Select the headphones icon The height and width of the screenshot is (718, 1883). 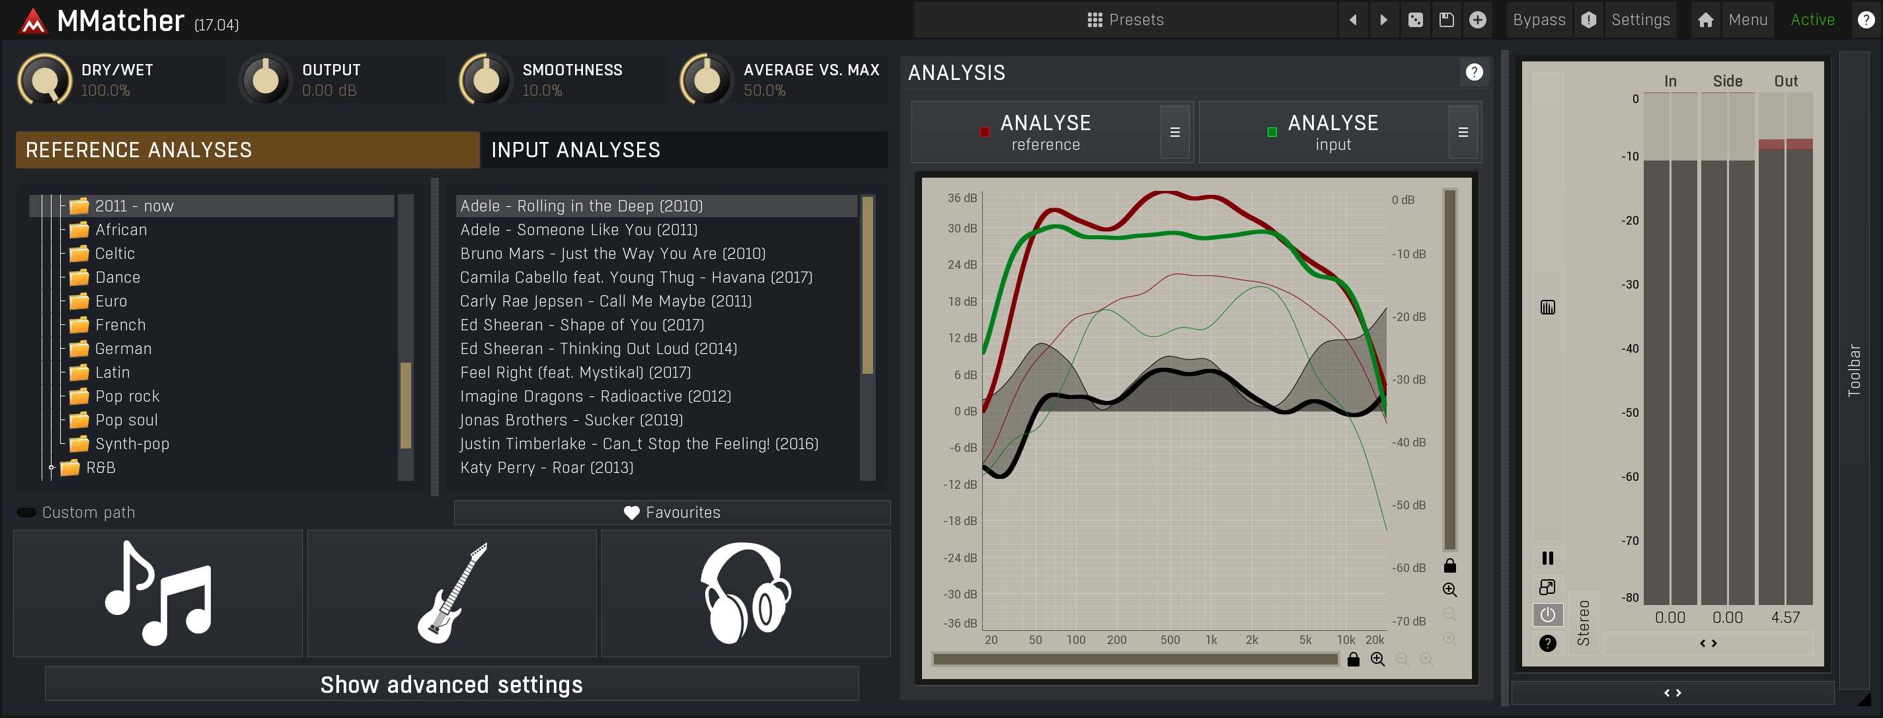pos(746,592)
